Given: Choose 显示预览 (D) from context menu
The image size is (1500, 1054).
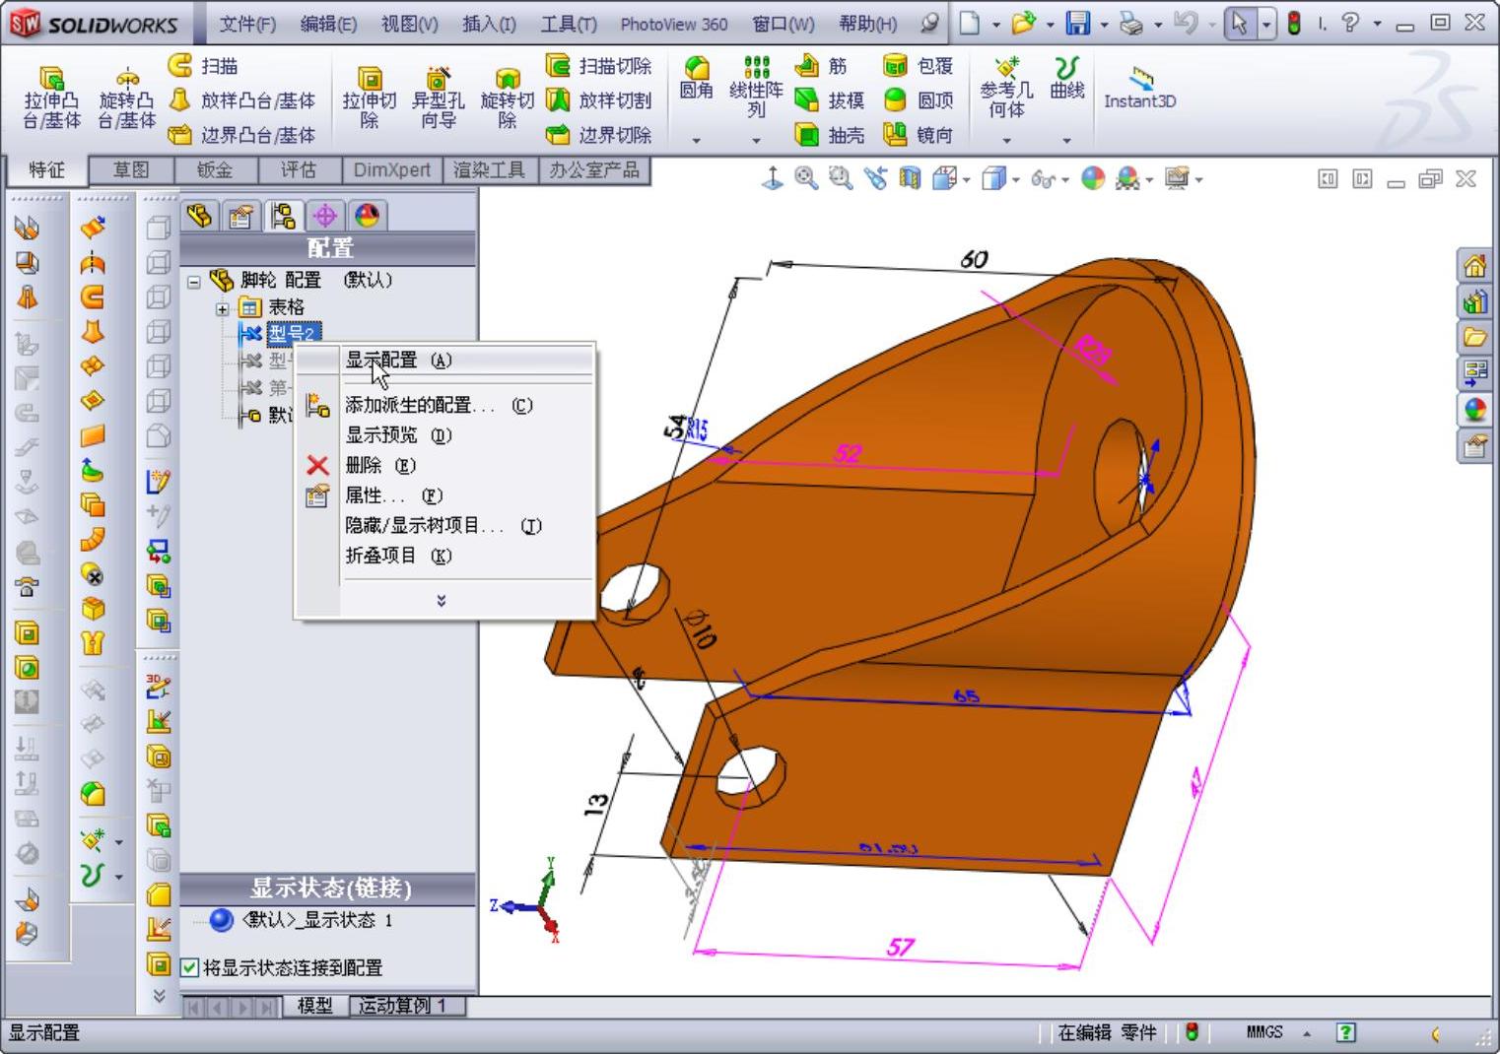Looking at the screenshot, I should click(x=444, y=434).
